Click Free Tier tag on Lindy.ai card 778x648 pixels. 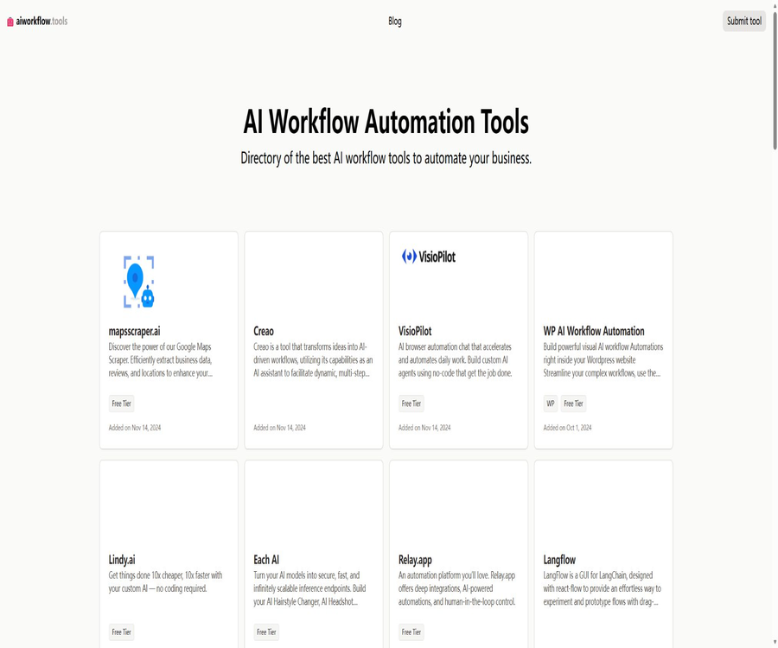tap(122, 632)
